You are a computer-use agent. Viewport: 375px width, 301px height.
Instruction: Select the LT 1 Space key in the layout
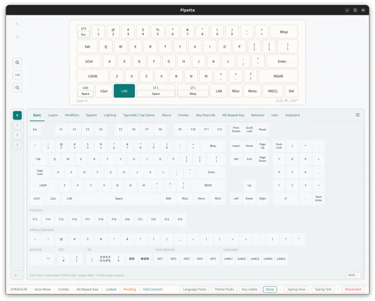tap(156, 91)
